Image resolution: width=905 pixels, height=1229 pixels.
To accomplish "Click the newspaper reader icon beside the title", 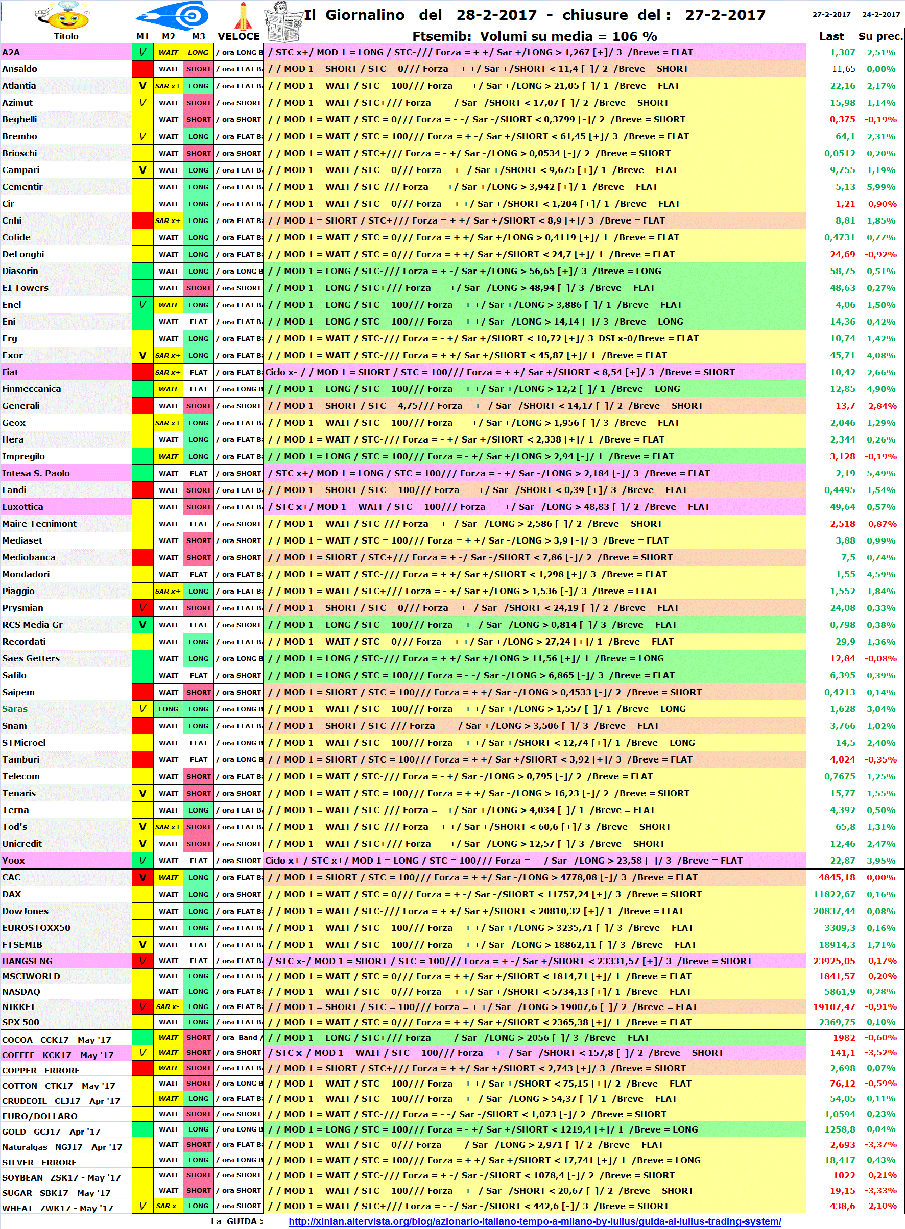I will coord(282,22).
